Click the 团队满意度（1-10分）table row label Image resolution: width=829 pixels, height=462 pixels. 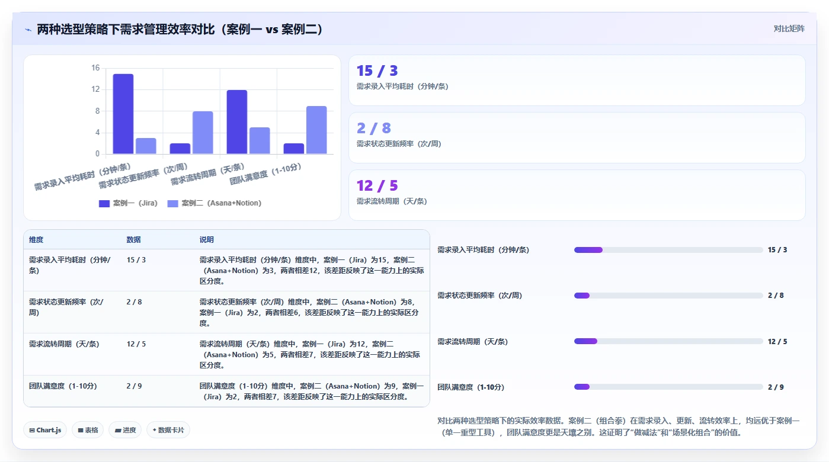[x=63, y=386]
